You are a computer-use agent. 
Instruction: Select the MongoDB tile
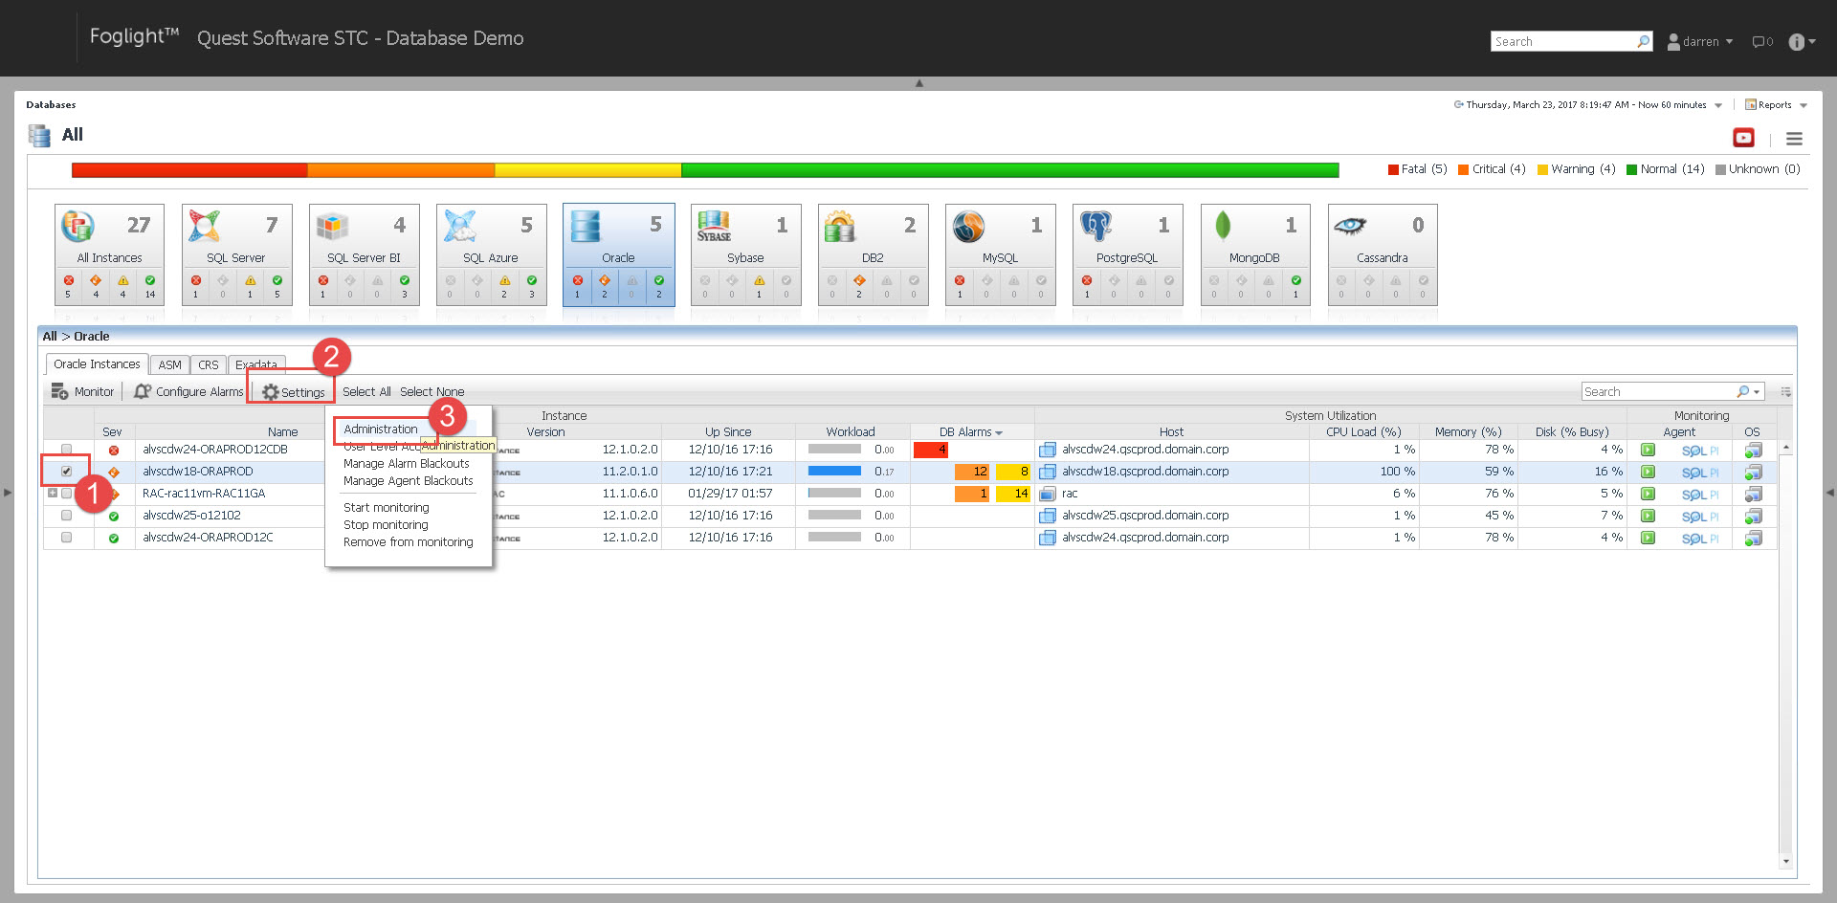[1254, 254]
